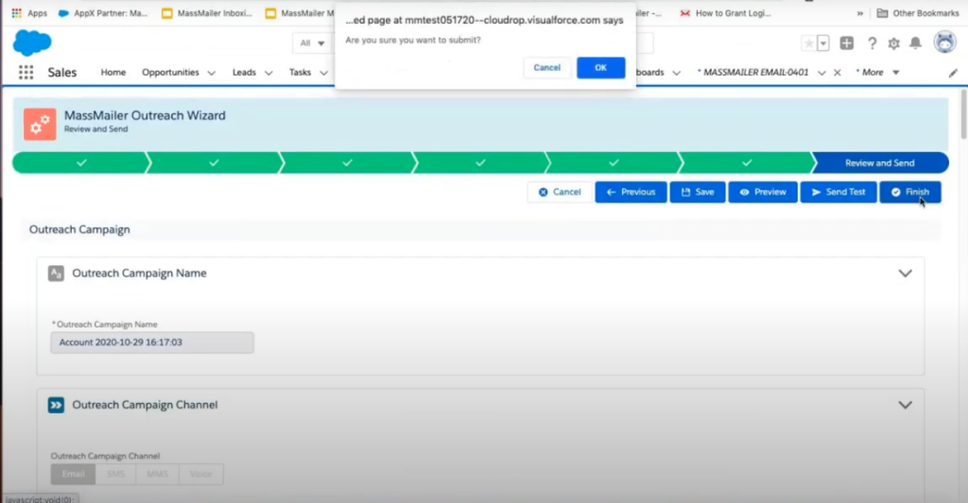Click Outreach Campaign Name input field
The image size is (968, 503).
point(152,343)
